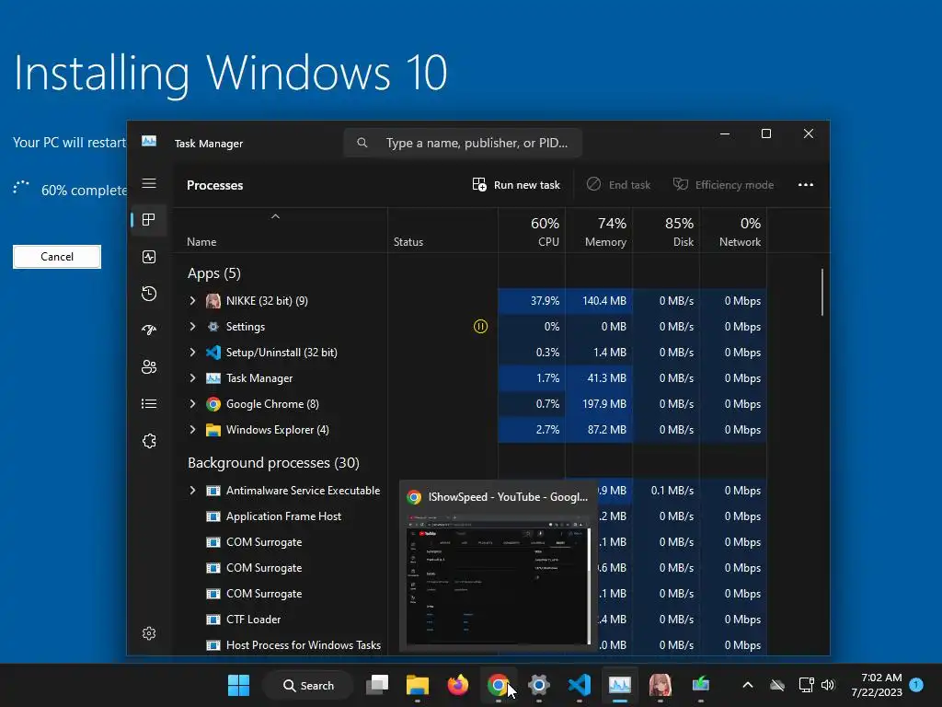Screen dimensions: 942x707
Task: Open the three-dot more options menu
Action: click(x=806, y=185)
